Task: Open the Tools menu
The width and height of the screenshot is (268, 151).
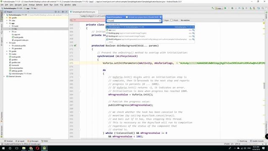Action: [56, 5]
